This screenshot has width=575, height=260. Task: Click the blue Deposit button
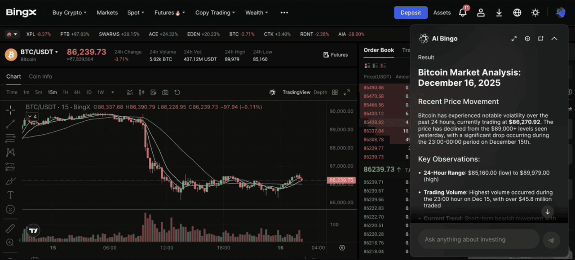pos(411,13)
